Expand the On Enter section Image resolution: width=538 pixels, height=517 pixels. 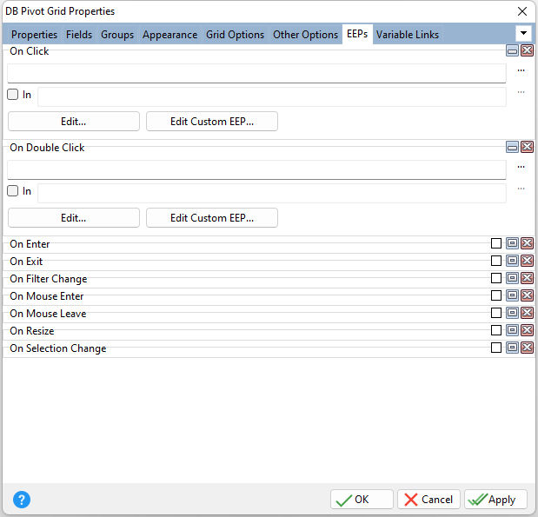click(x=512, y=243)
